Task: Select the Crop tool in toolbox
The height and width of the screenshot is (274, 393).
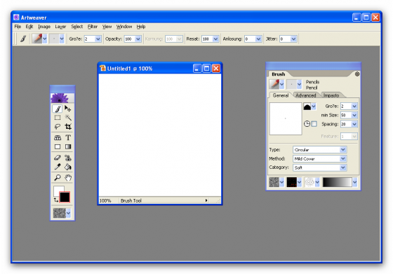Action: [68, 127]
